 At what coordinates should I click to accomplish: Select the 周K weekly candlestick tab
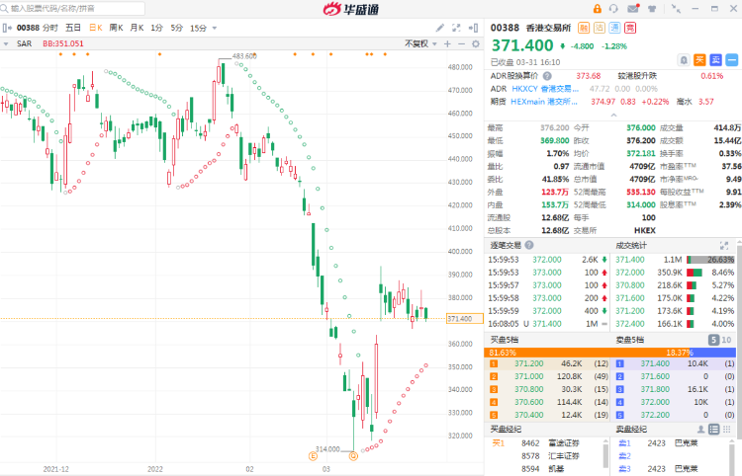click(x=116, y=28)
